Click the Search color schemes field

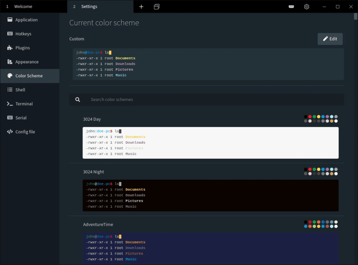tap(210, 100)
